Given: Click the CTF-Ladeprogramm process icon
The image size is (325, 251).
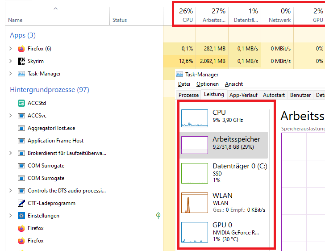Looking at the screenshot, I should pos(21,203).
